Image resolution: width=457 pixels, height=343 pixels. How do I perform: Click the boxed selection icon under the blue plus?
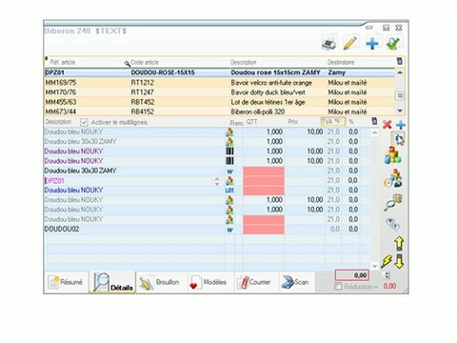click(x=398, y=139)
